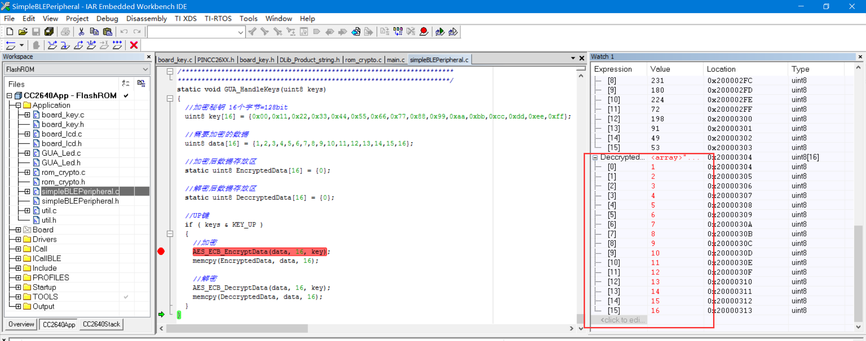This screenshot has height=341, width=866.
Task: Click the Cut scissors icon
Action: coord(81,32)
